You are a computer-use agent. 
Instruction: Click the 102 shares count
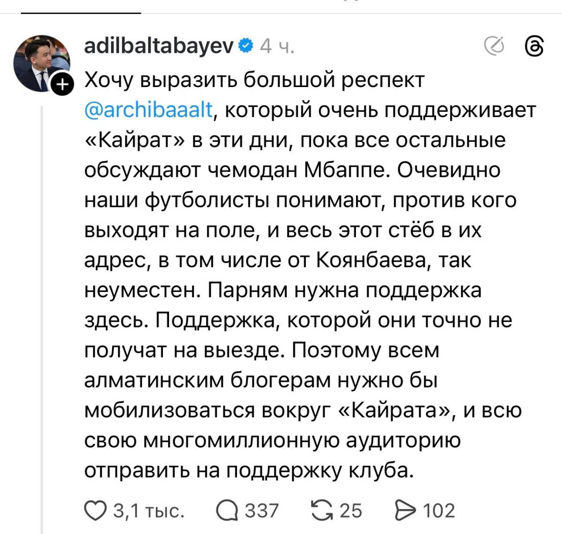click(439, 511)
